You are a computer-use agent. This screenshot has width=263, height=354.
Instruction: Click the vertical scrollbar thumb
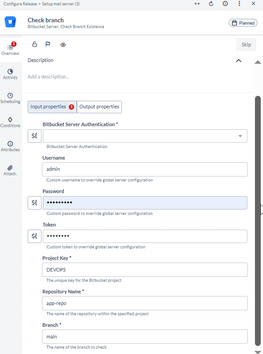[x=258, y=221]
